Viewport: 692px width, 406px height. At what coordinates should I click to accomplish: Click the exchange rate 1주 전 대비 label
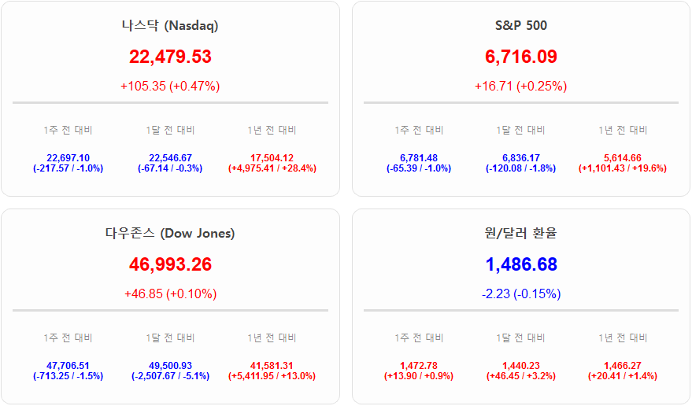click(419, 338)
